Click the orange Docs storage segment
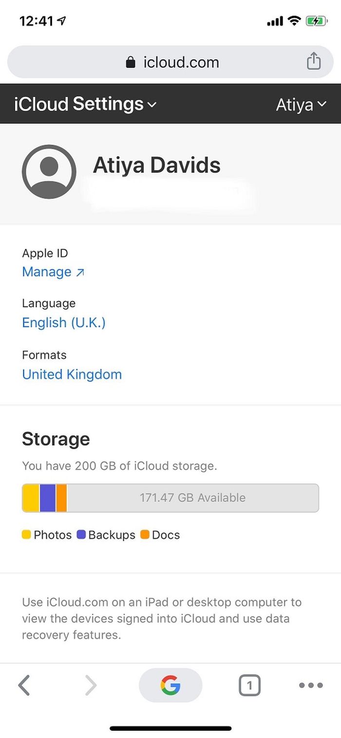The width and height of the screenshot is (341, 738). pyautogui.click(x=61, y=498)
